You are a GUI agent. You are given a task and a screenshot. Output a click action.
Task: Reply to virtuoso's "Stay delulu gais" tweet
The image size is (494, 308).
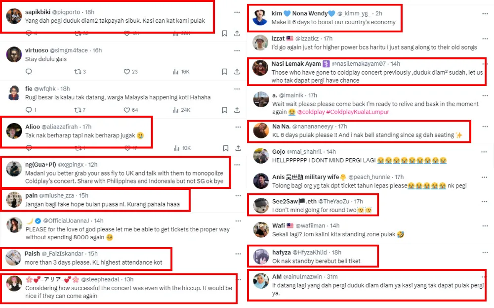click(29, 72)
